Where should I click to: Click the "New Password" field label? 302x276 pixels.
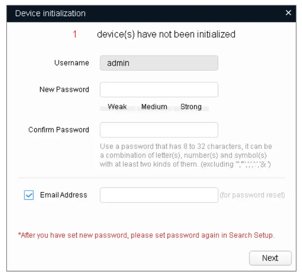(x=64, y=90)
